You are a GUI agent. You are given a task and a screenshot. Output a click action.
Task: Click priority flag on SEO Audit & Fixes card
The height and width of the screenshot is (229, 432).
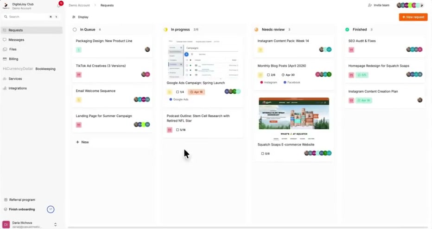[x=351, y=50]
